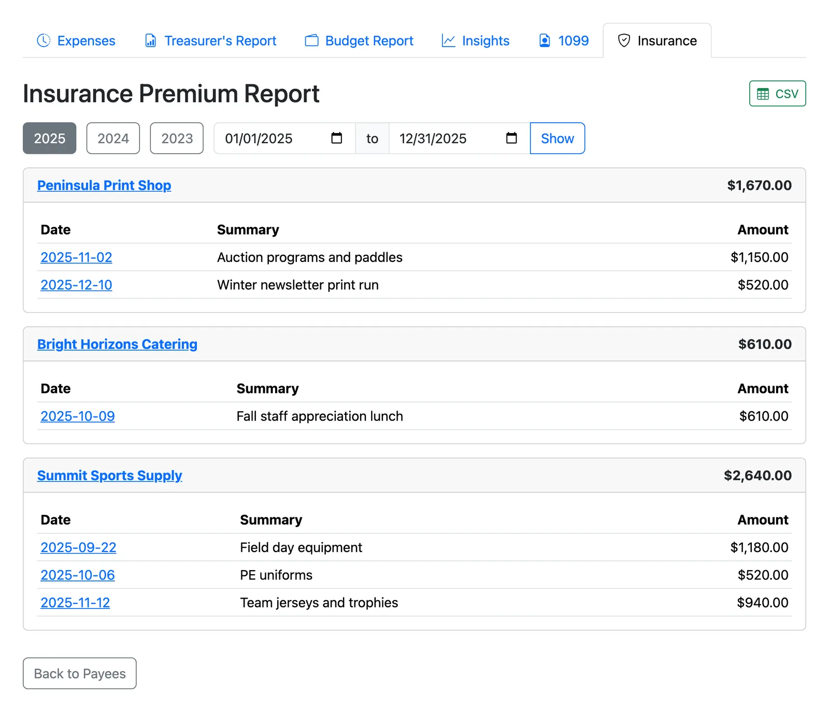Click the Budget Report folder icon
829x712 pixels.
click(311, 40)
